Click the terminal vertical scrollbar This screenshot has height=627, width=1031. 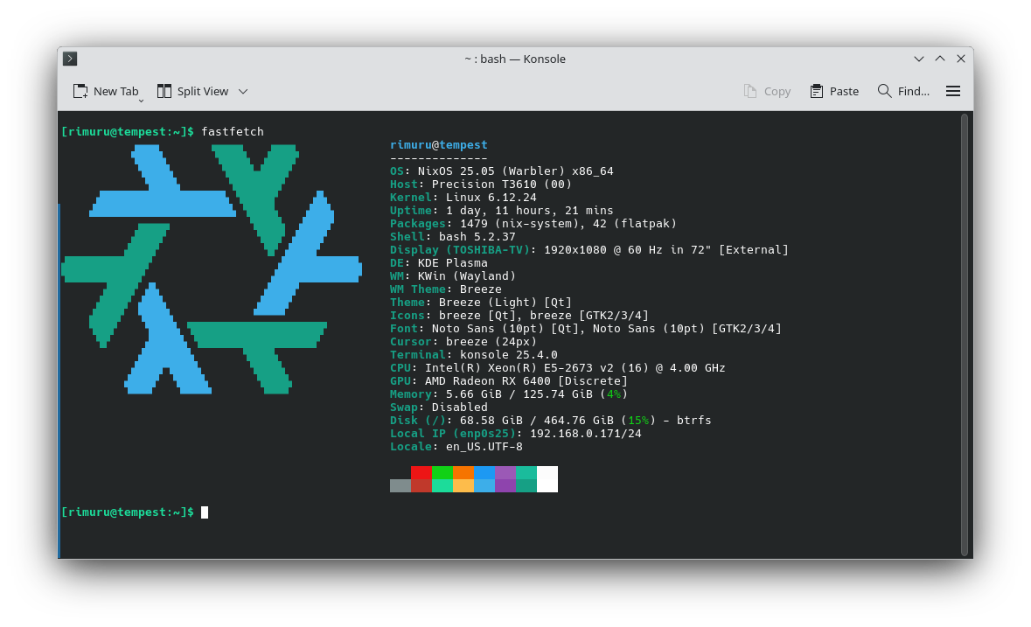965,332
